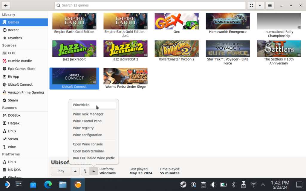Open the Bluetooth tray icon
This screenshot has width=306, height=191.
coord(233,184)
